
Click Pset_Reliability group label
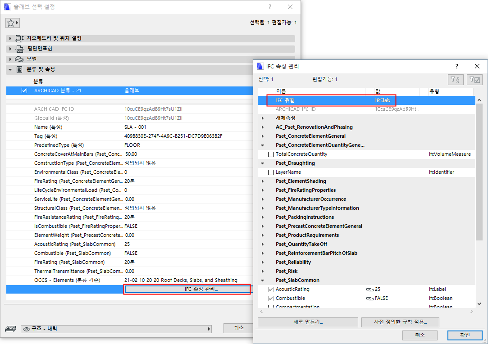[293, 262]
